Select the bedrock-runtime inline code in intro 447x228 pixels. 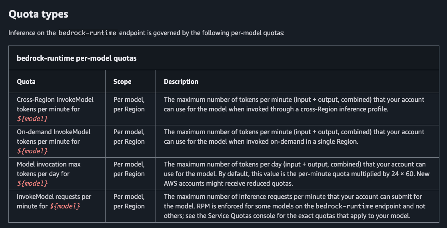pos(88,33)
